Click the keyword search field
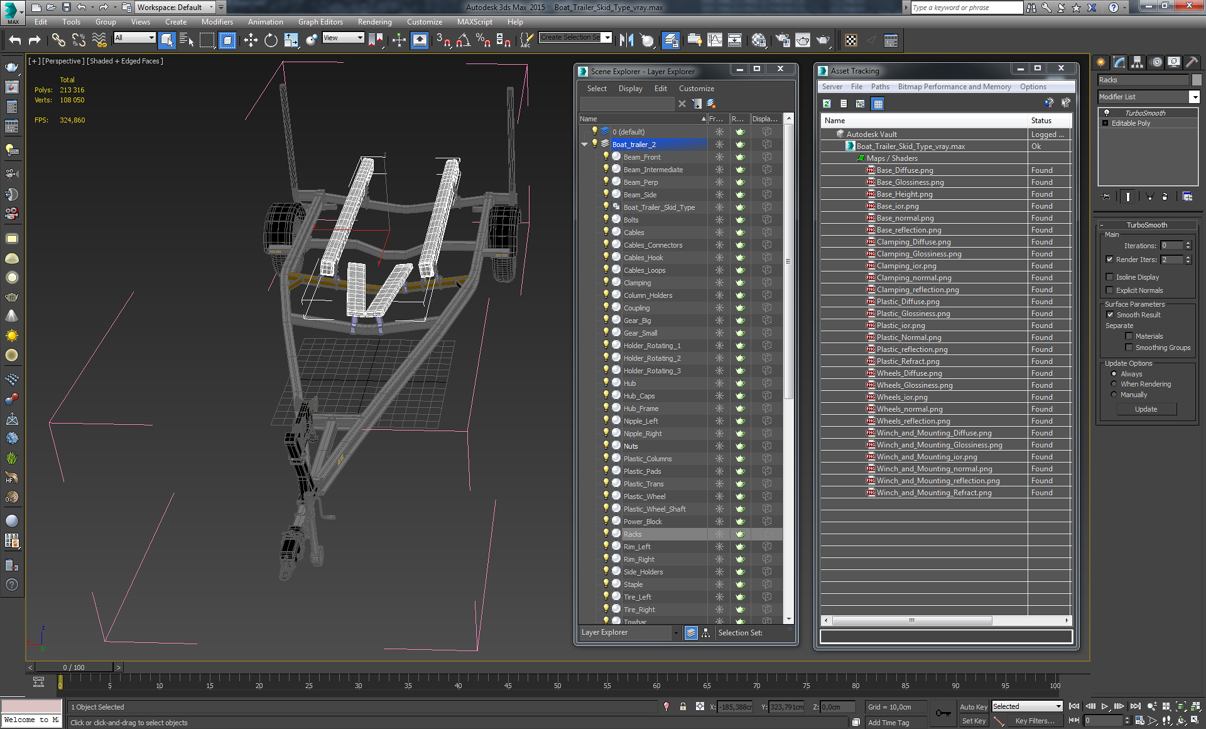 967,8
